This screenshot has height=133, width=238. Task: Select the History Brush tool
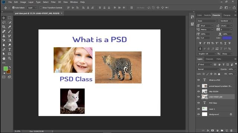point(9,36)
